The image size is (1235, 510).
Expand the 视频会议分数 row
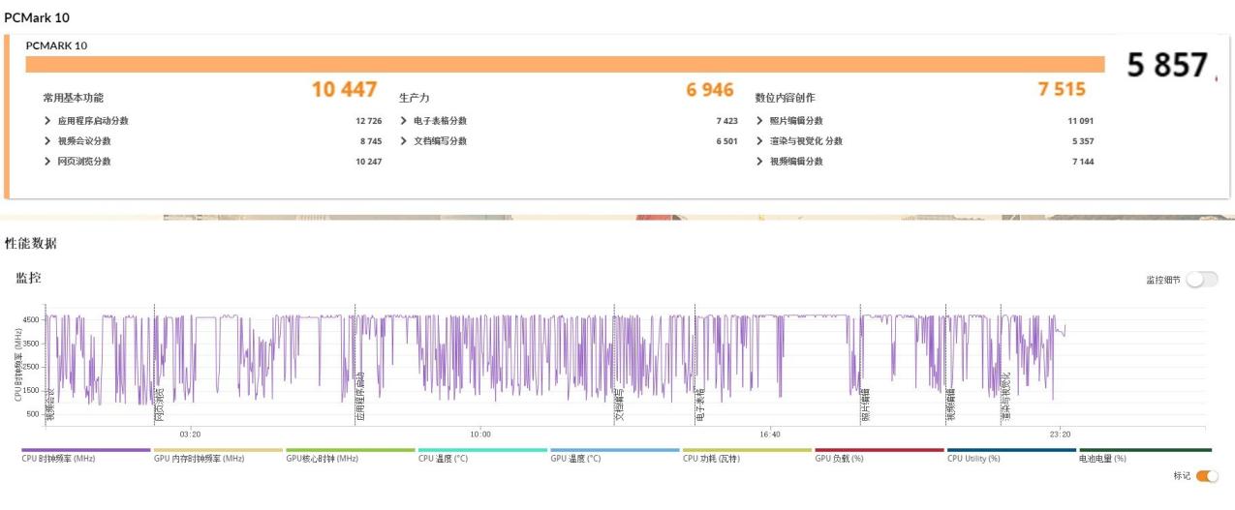47,141
